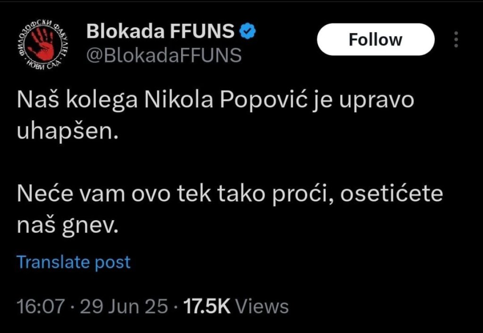Click the "НОВИ САД" text on the logo
This screenshot has width=483, height=333.
pyautogui.click(x=43, y=64)
